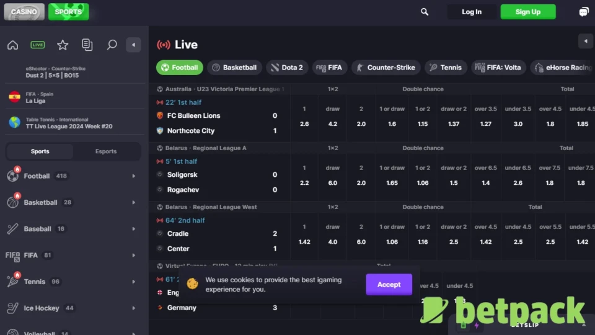Click the Log In button
The image size is (595, 335).
pyautogui.click(x=472, y=12)
